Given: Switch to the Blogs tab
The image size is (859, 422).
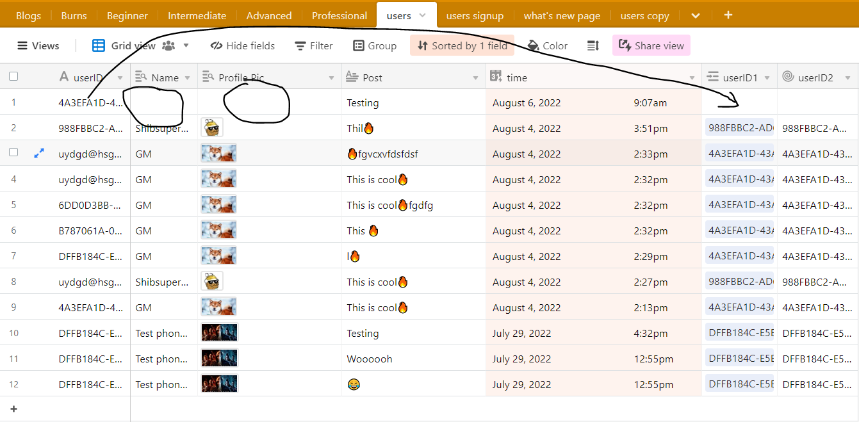Looking at the screenshot, I should coord(28,15).
